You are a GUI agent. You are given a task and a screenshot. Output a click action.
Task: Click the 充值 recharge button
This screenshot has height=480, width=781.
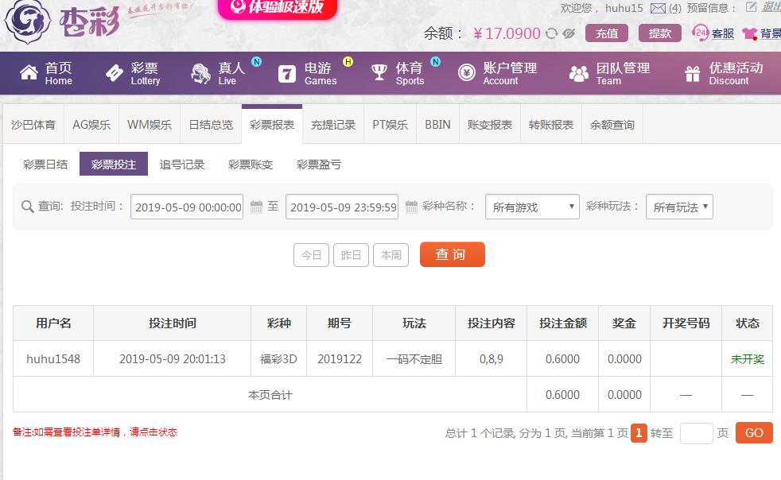point(607,33)
